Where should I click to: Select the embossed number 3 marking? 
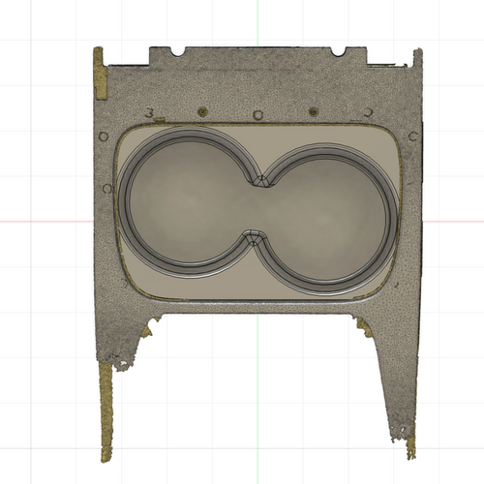pyautogui.click(x=149, y=113)
